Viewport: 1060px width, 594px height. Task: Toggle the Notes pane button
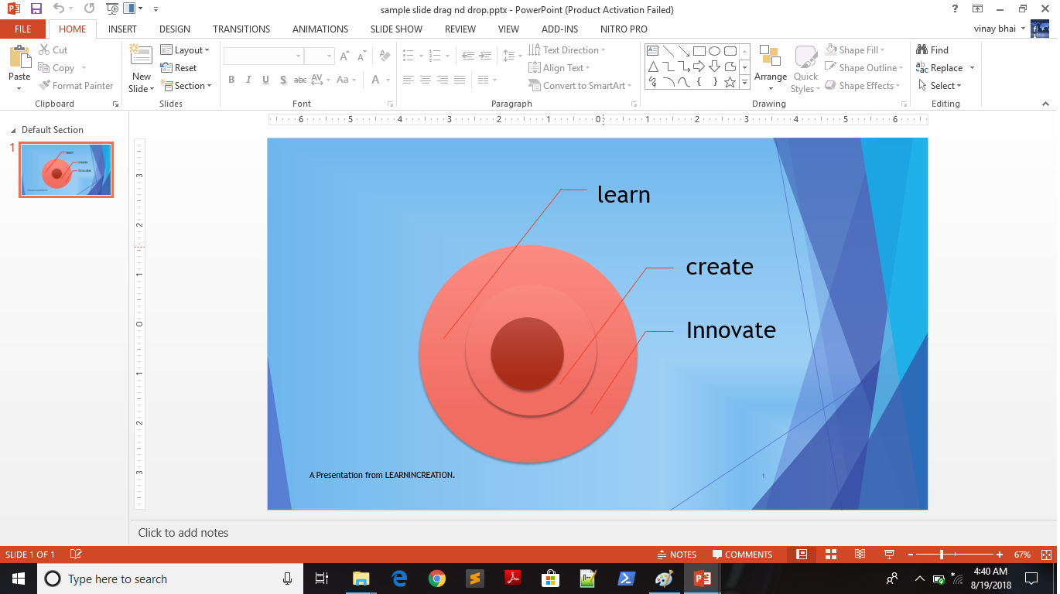(x=676, y=555)
